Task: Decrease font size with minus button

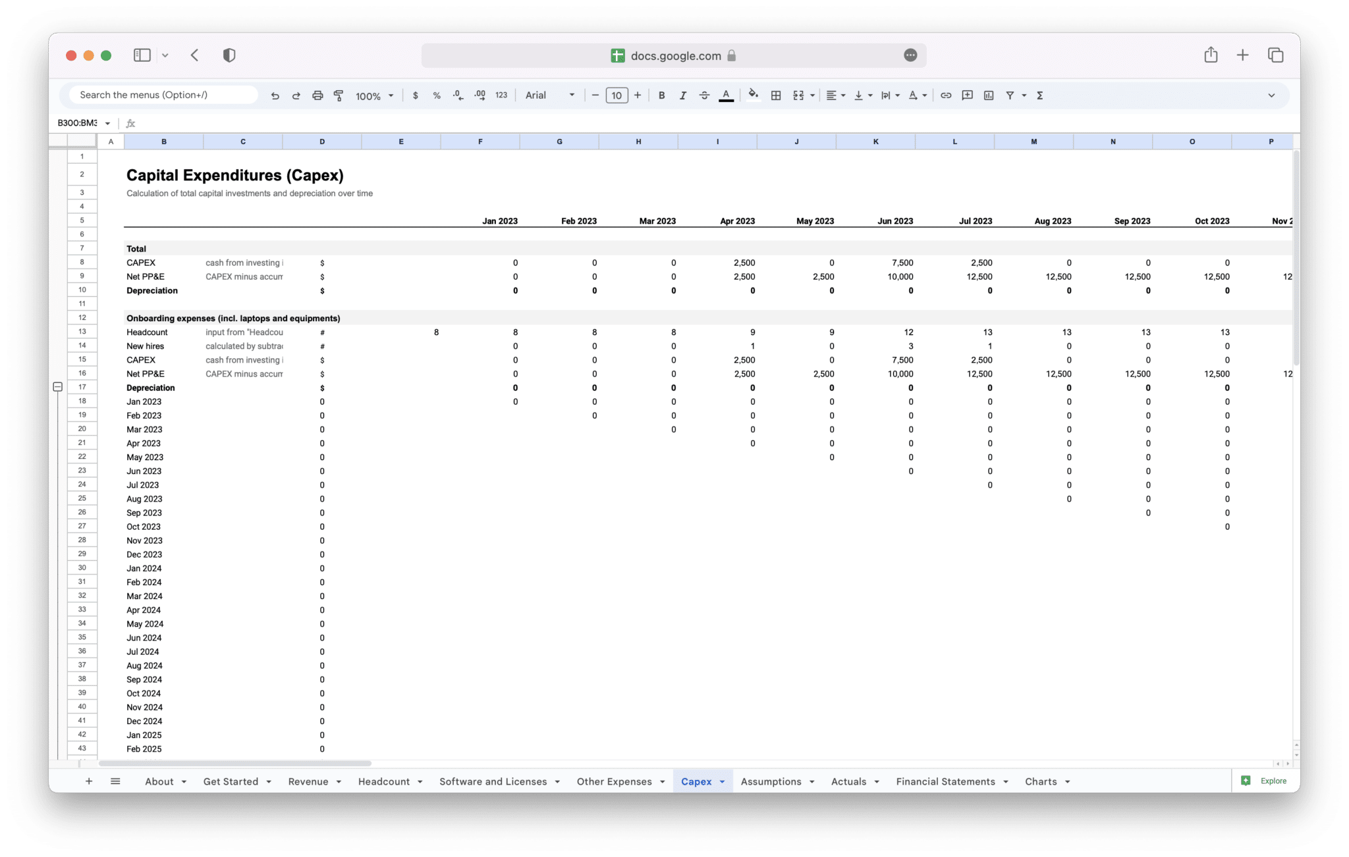Action: (x=595, y=95)
